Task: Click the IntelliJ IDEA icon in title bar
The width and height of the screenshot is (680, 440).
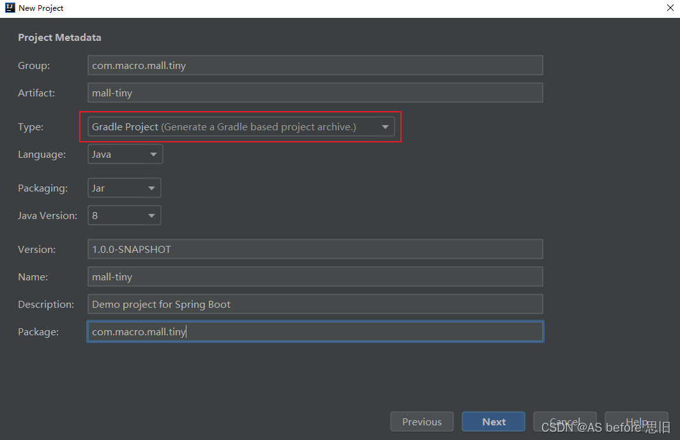Action: [x=10, y=8]
